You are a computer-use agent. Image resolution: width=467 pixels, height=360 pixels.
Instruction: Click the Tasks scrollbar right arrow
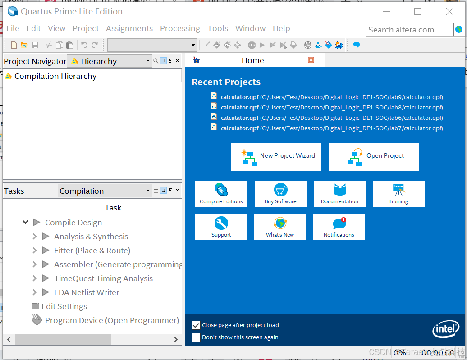pos(175,339)
